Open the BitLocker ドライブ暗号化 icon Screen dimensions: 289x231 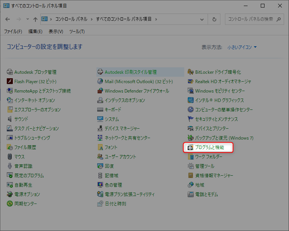click(190, 72)
